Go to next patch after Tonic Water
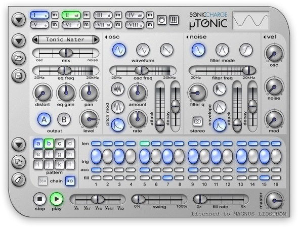The image size is (298, 227). (96, 40)
